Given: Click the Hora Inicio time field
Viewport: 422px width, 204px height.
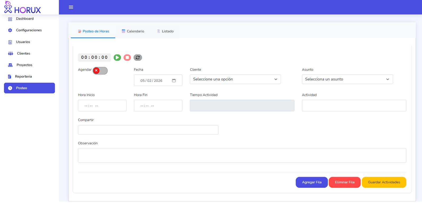Looking at the screenshot, I should [102, 106].
